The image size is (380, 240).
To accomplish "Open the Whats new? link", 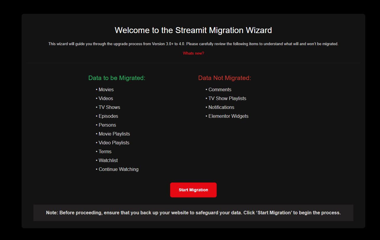I will pos(193,53).
